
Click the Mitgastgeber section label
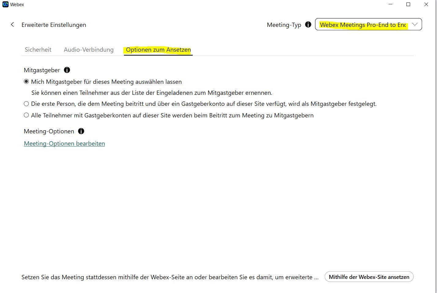(42, 70)
